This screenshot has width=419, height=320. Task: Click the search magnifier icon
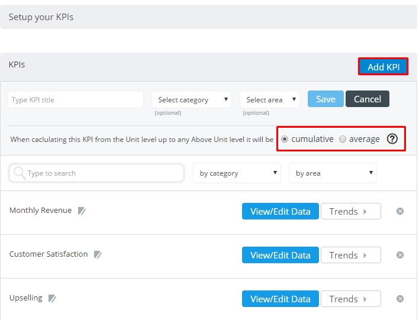tap(20, 173)
